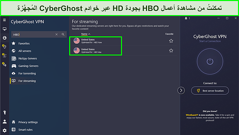Click the power button to connect
Screen dimensions: 239x135
click(x=210, y=61)
